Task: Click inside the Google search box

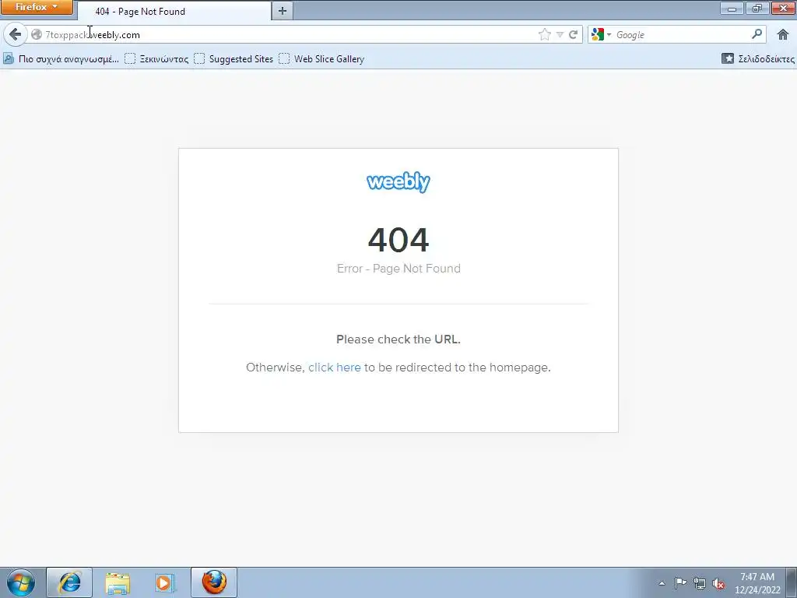Action: click(681, 34)
